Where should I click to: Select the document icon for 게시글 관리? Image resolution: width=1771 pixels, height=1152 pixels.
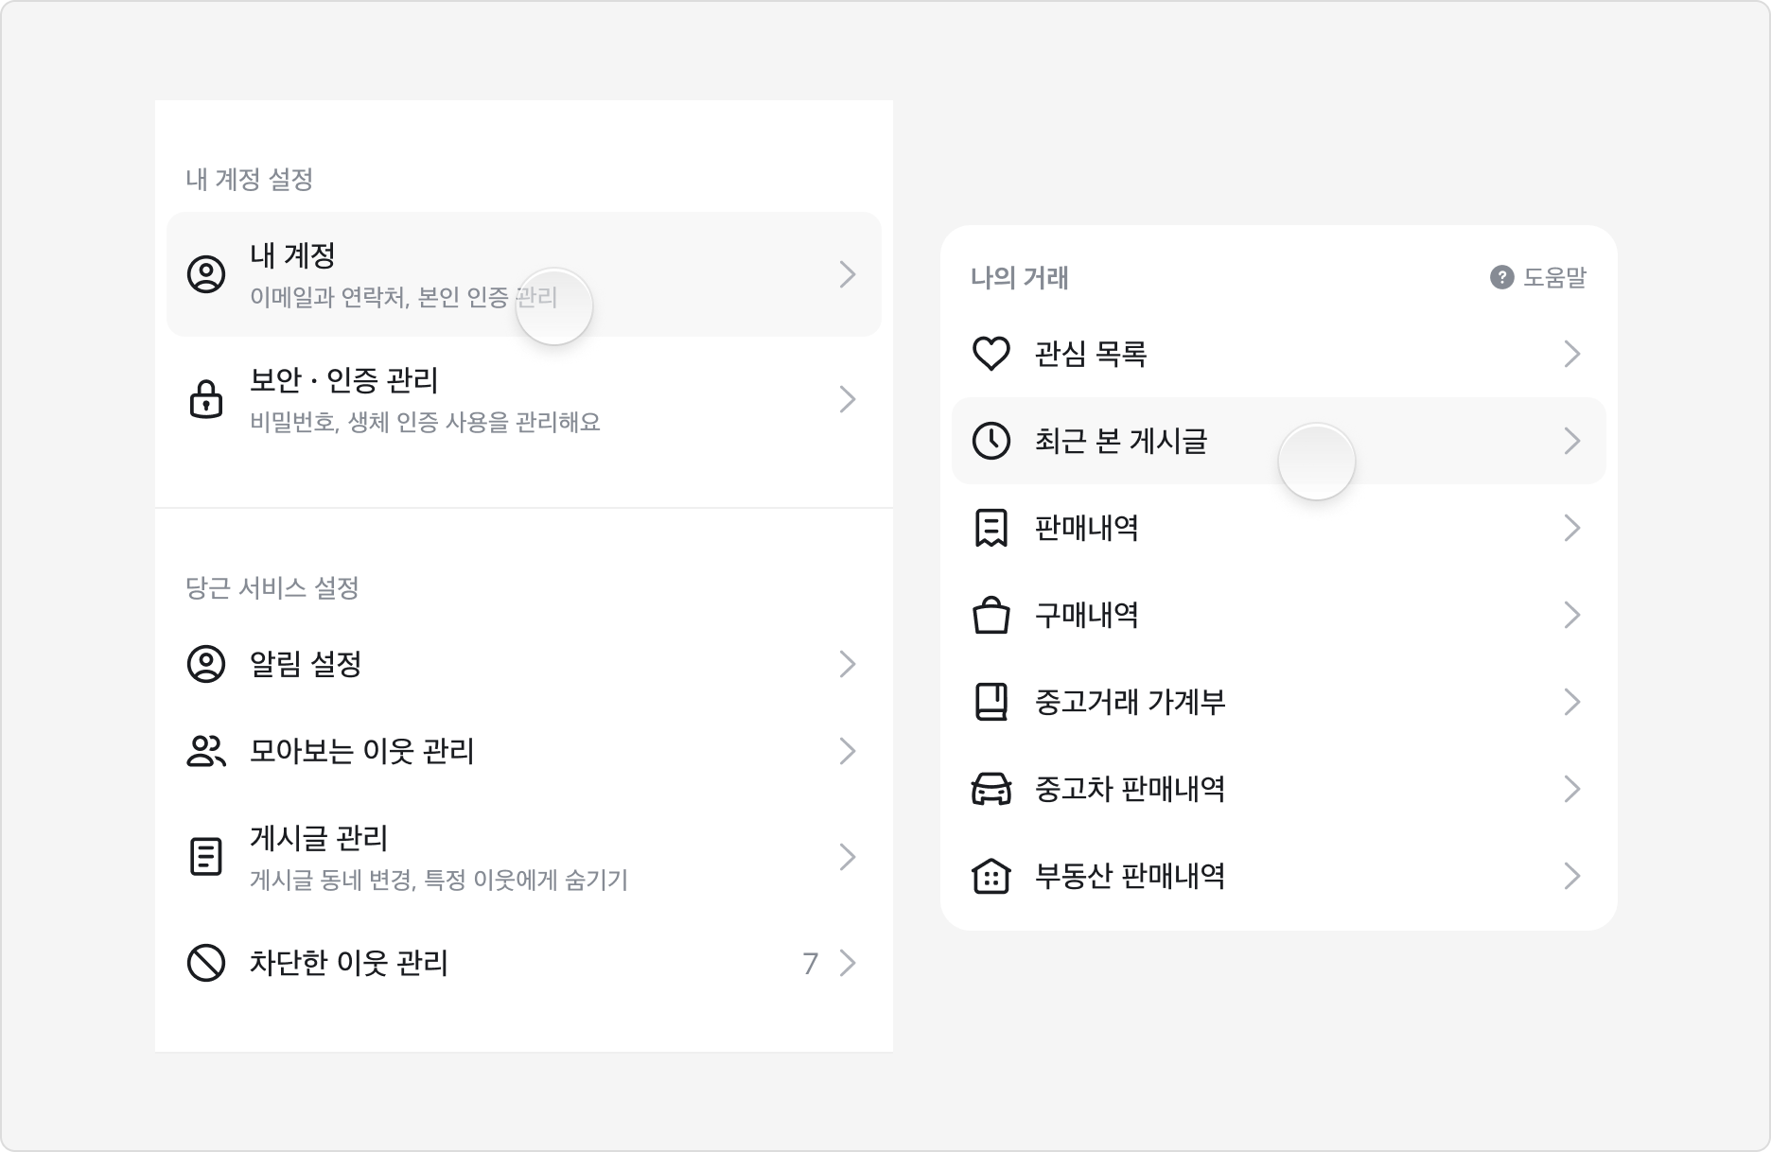(205, 856)
